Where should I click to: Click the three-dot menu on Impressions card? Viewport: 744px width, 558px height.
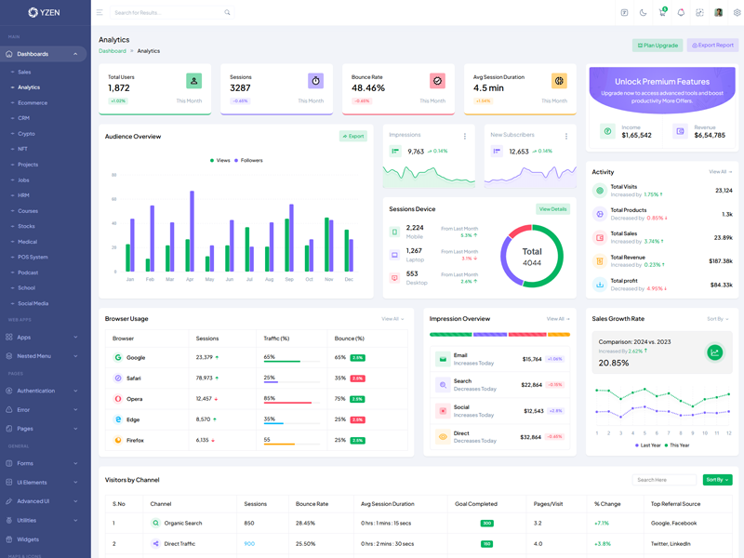[465, 136]
